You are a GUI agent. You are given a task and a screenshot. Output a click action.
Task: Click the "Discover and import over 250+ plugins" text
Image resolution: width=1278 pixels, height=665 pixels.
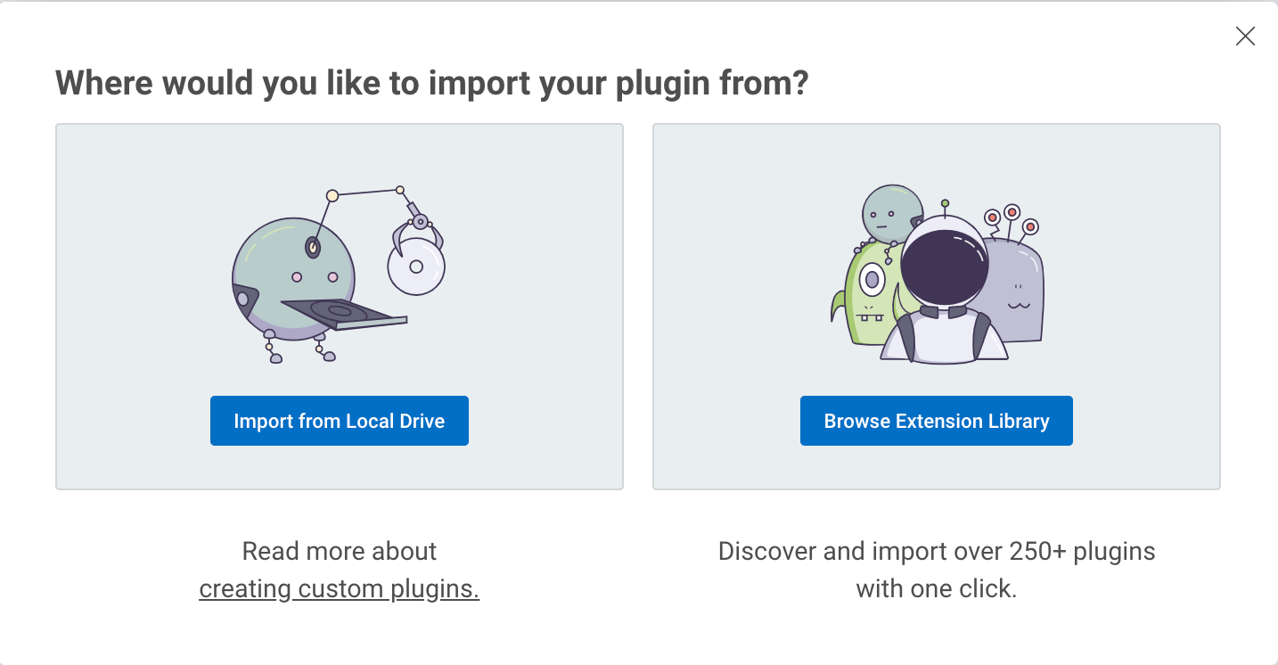click(x=936, y=551)
